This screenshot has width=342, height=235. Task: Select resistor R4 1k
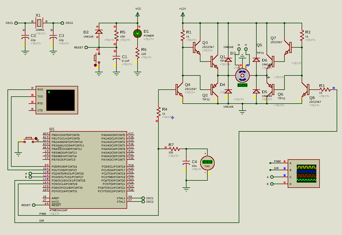point(158,112)
